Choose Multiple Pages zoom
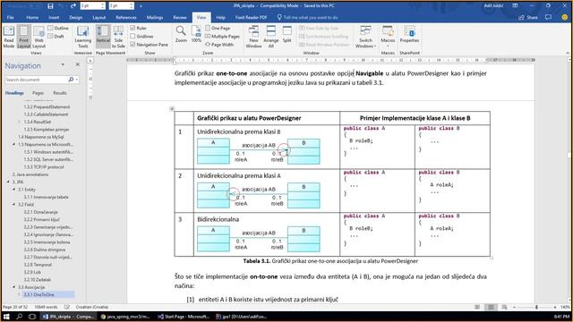Screen dimensions: 573x322 [222, 36]
